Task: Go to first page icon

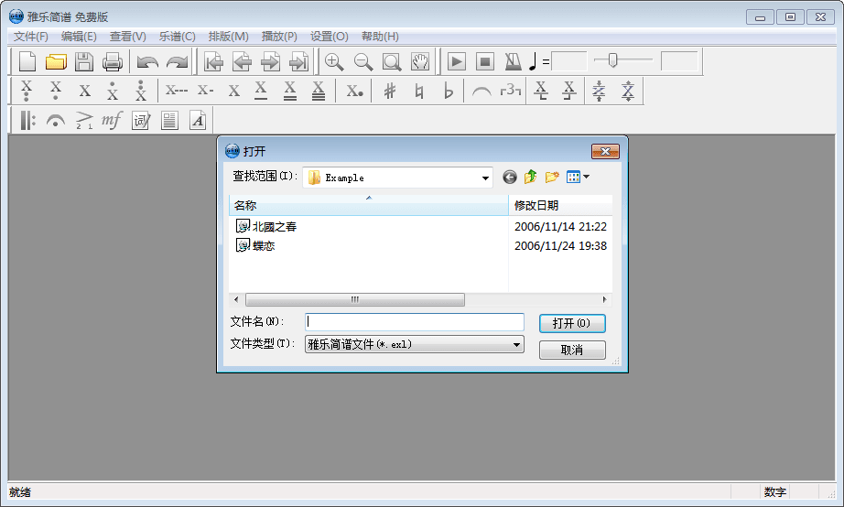Action: [x=213, y=62]
